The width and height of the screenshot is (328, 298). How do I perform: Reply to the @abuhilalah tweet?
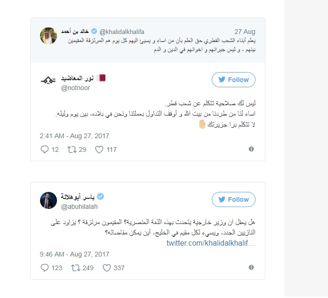click(x=45, y=268)
